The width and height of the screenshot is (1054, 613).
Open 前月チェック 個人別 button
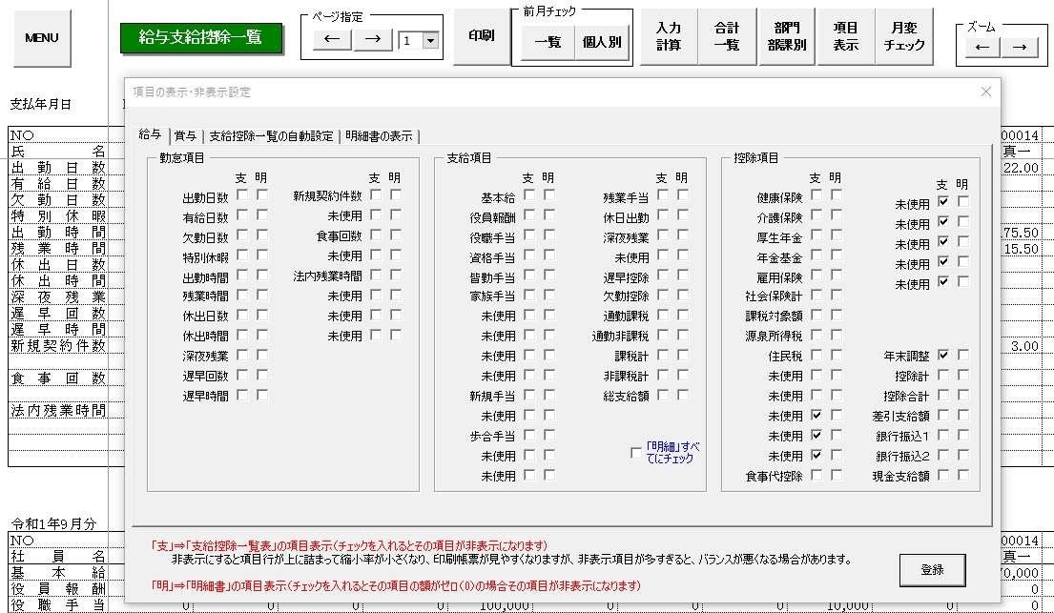click(x=602, y=42)
